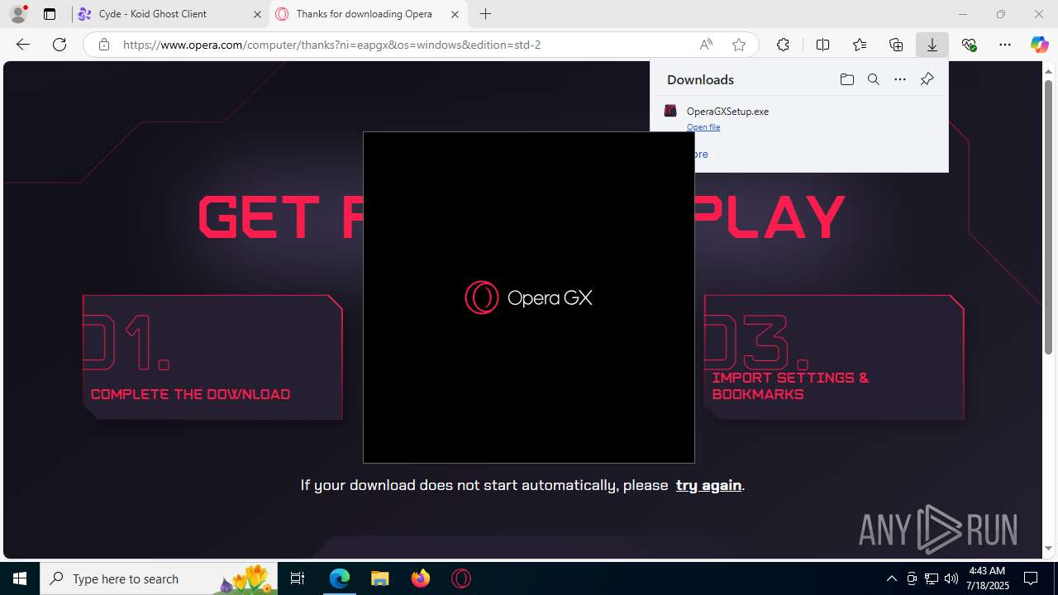Toggle Split screen view
The width and height of the screenshot is (1058, 595).
(822, 45)
